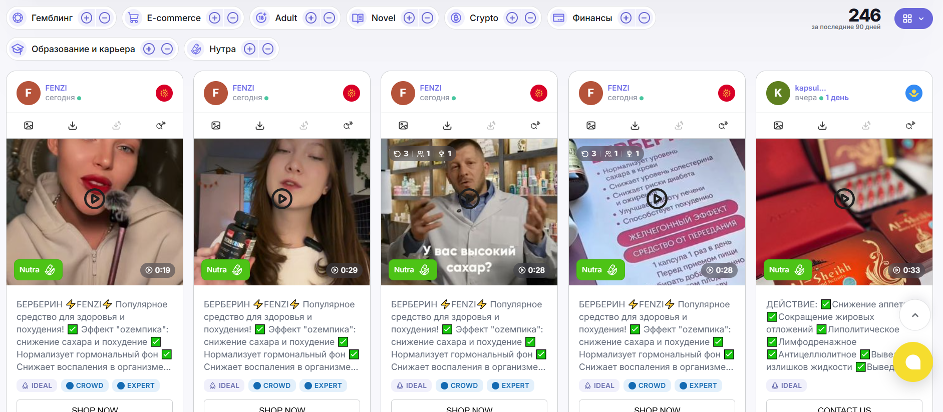Click the Kyrgyzstan flag on the third FENZI card
The width and height of the screenshot is (943, 412).
pos(539,93)
